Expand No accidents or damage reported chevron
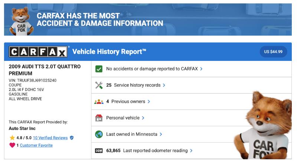Screen dimensions: 297x163 pyautogui.click(x=201, y=69)
